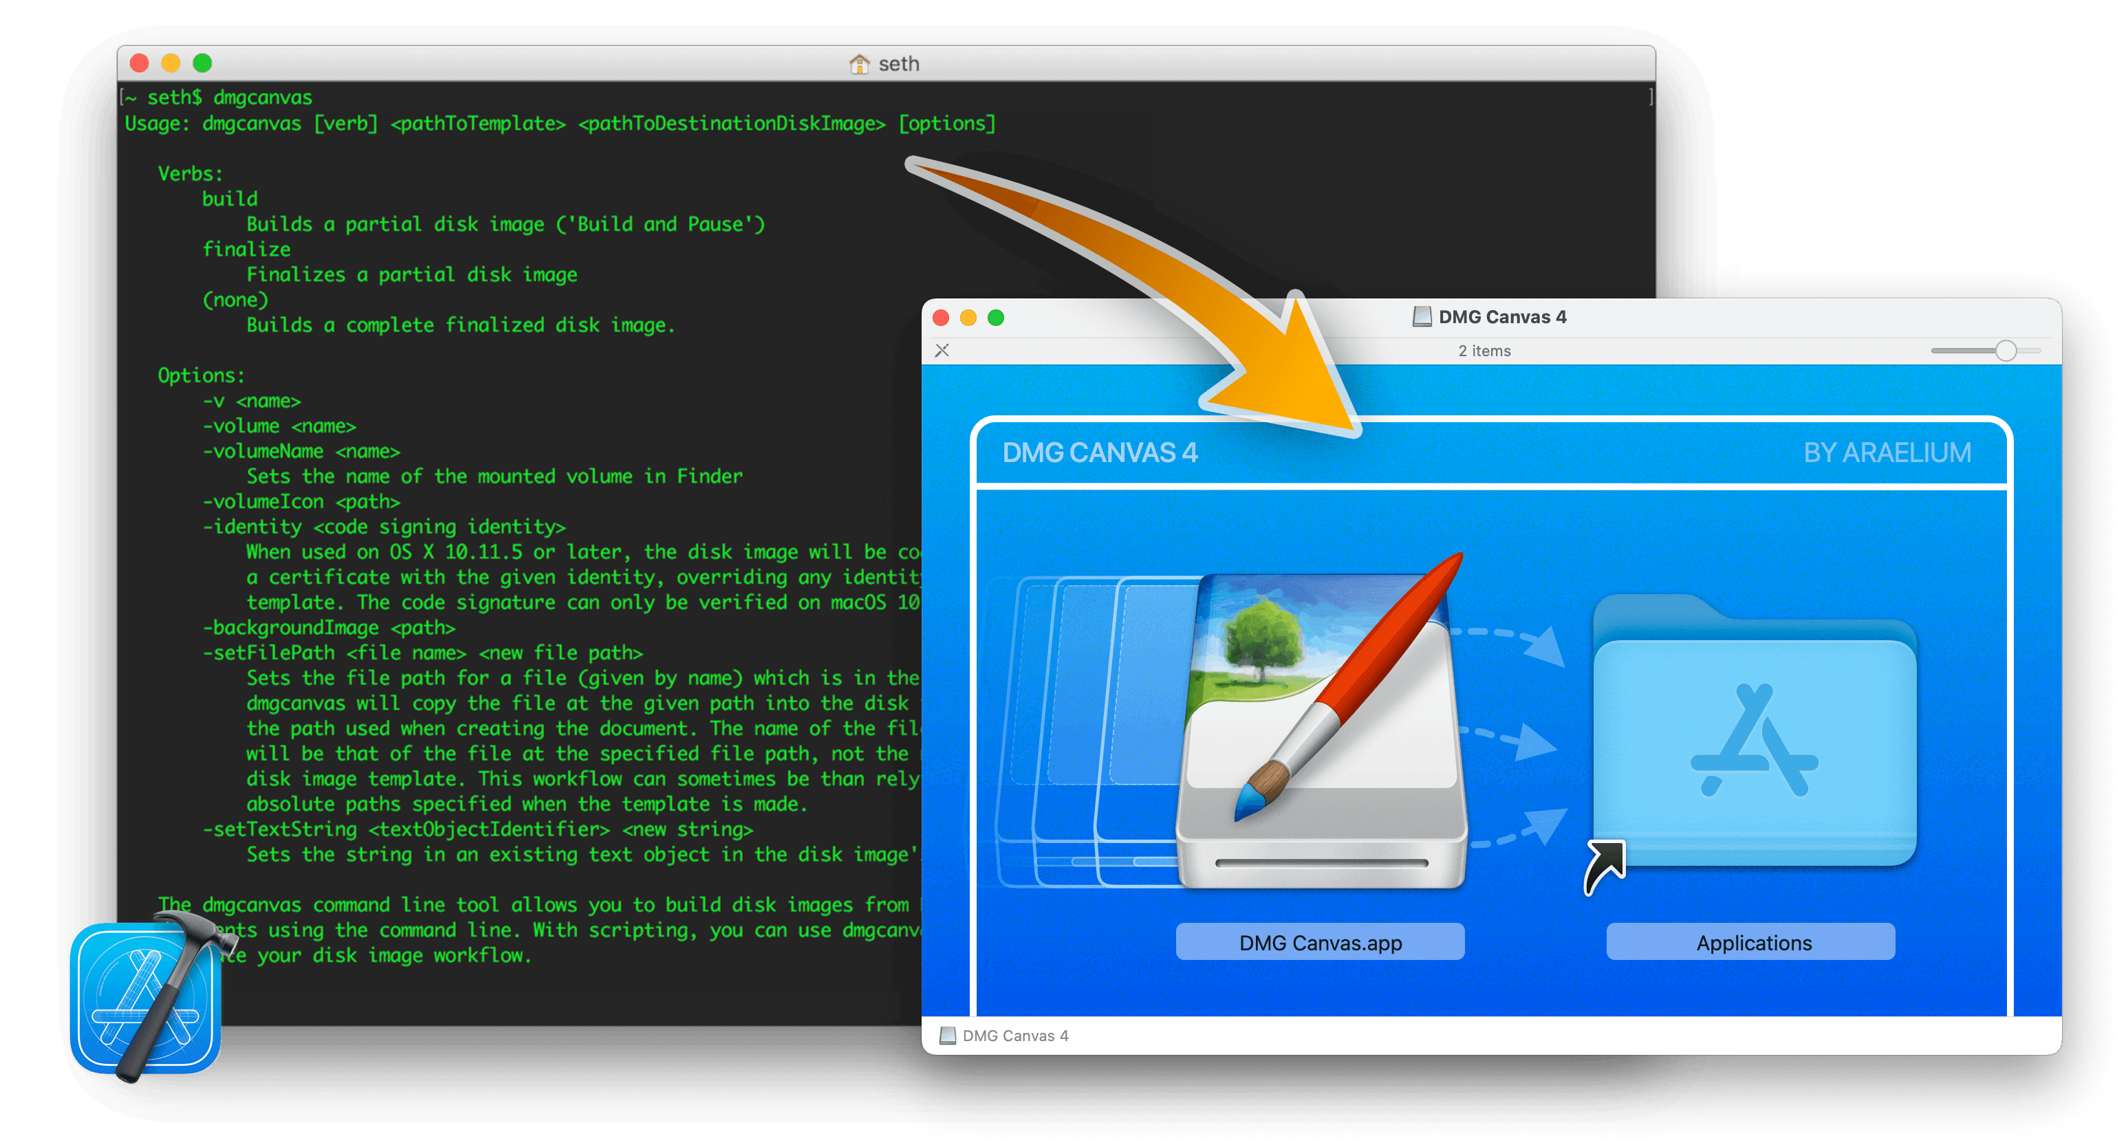2128x1147 pixels.
Task: Click the tools icon below the close button
Action: pyautogui.click(x=942, y=350)
